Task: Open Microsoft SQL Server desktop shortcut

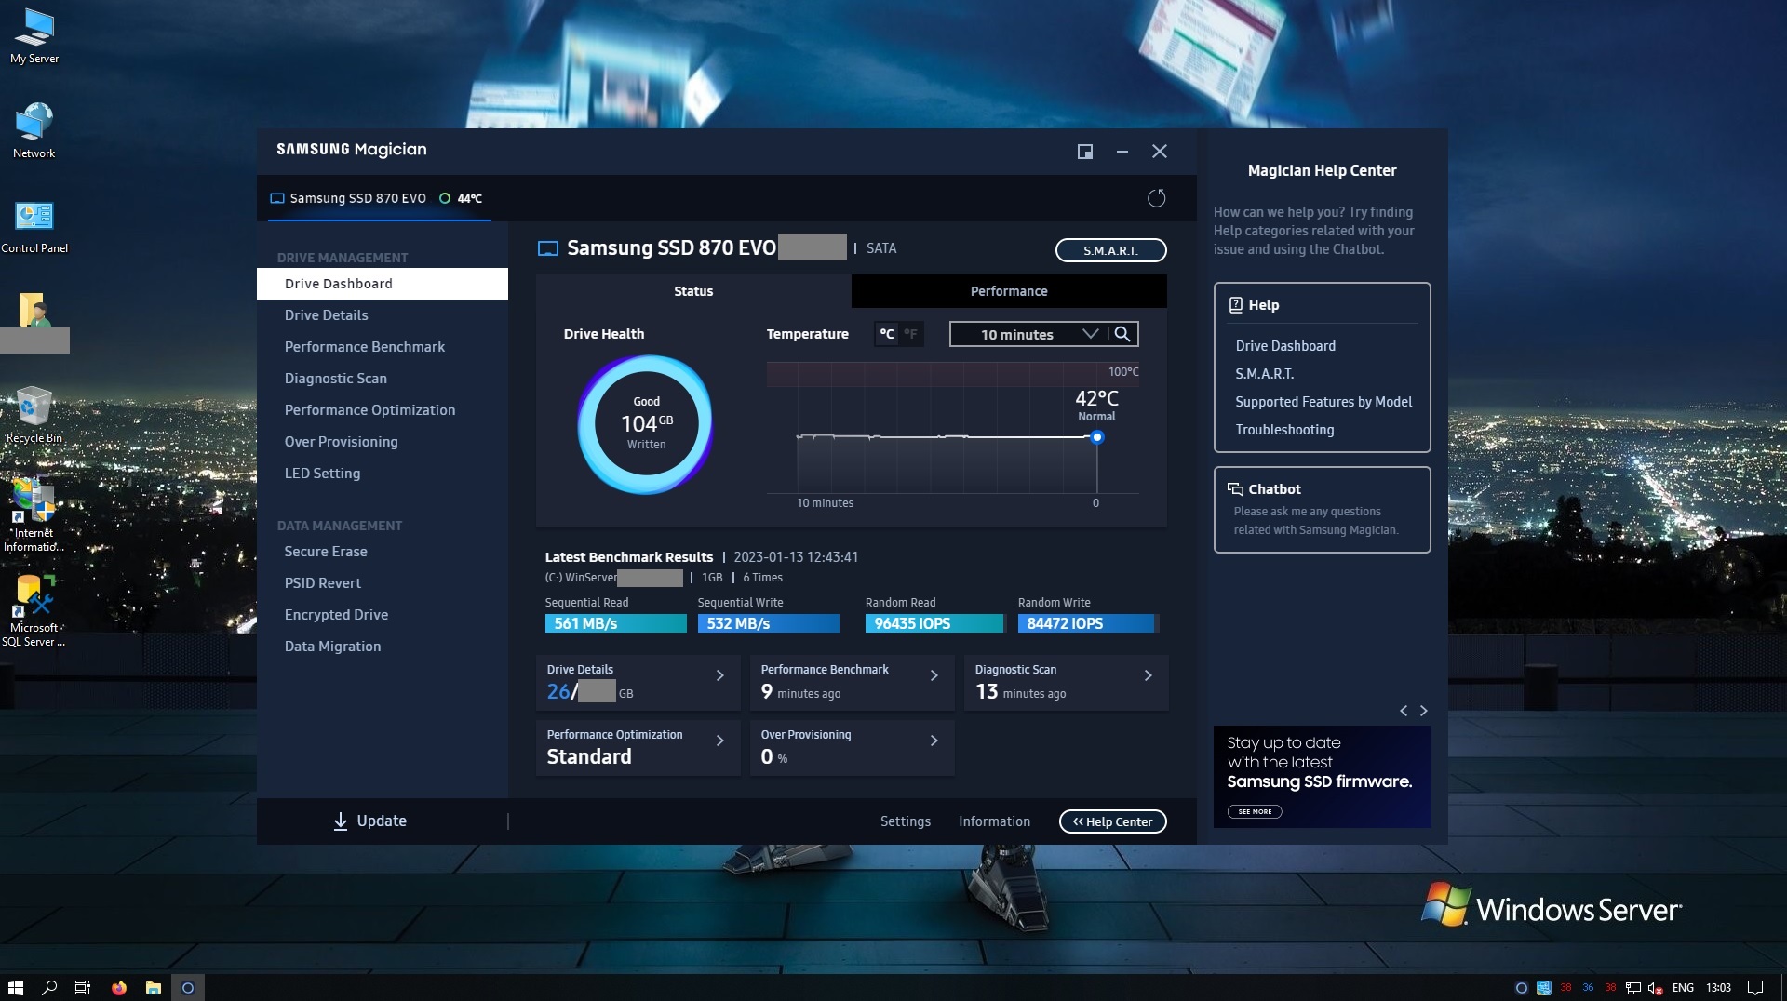Action: point(34,611)
